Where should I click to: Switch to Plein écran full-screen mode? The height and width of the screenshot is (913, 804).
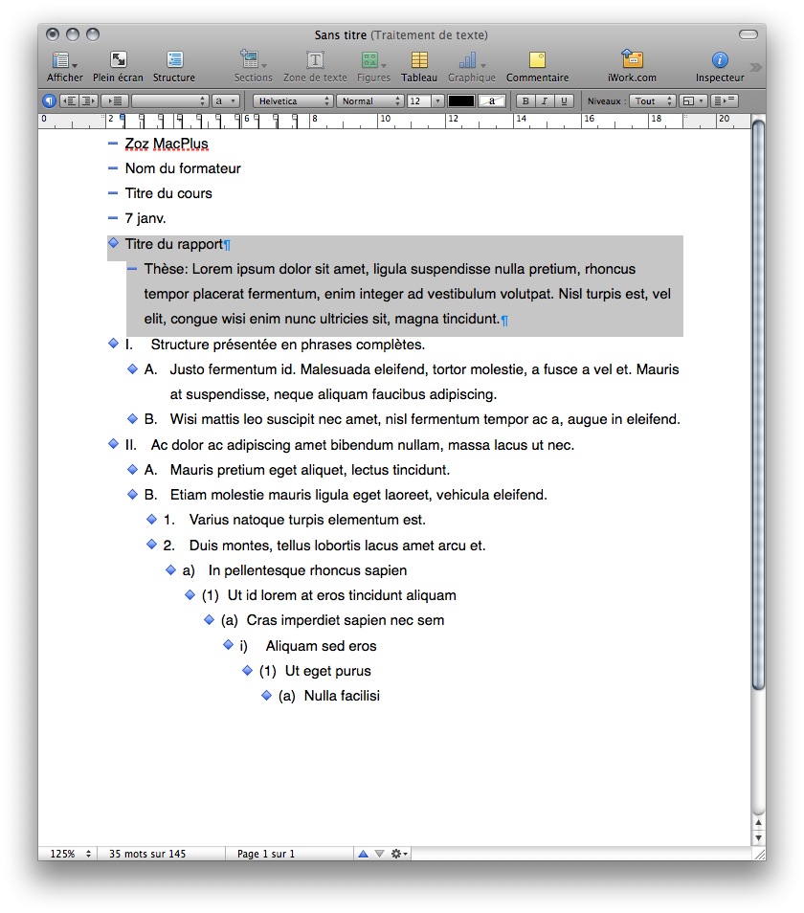tap(118, 59)
